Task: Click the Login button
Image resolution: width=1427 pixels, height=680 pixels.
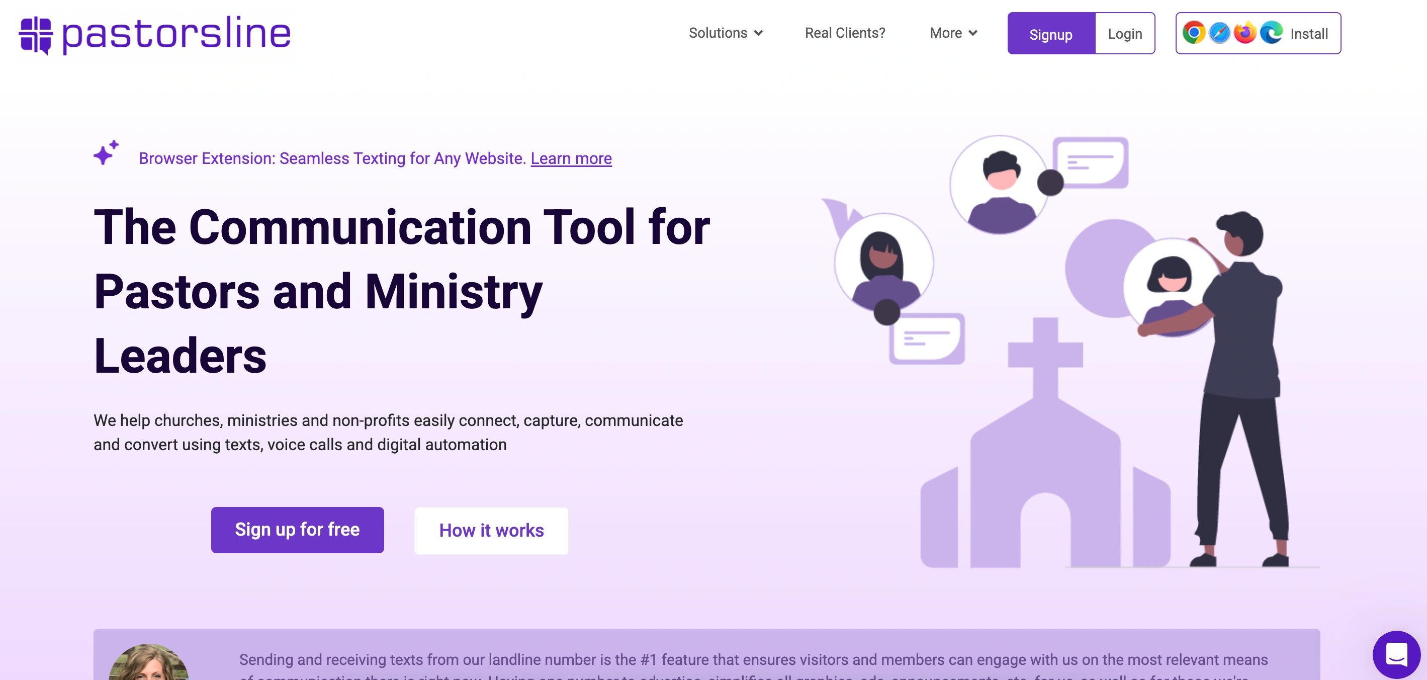Action: [1124, 33]
